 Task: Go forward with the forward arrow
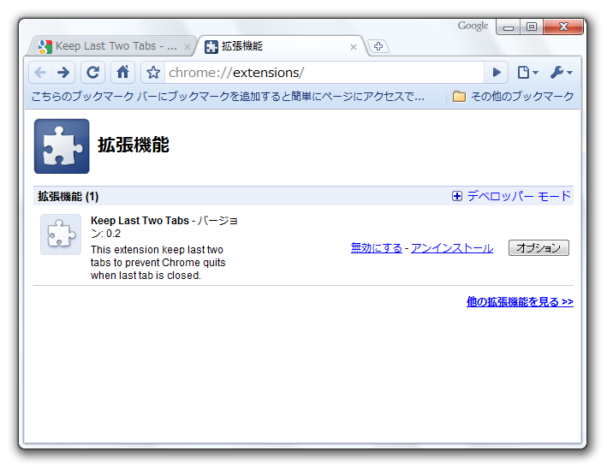pos(63,73)
